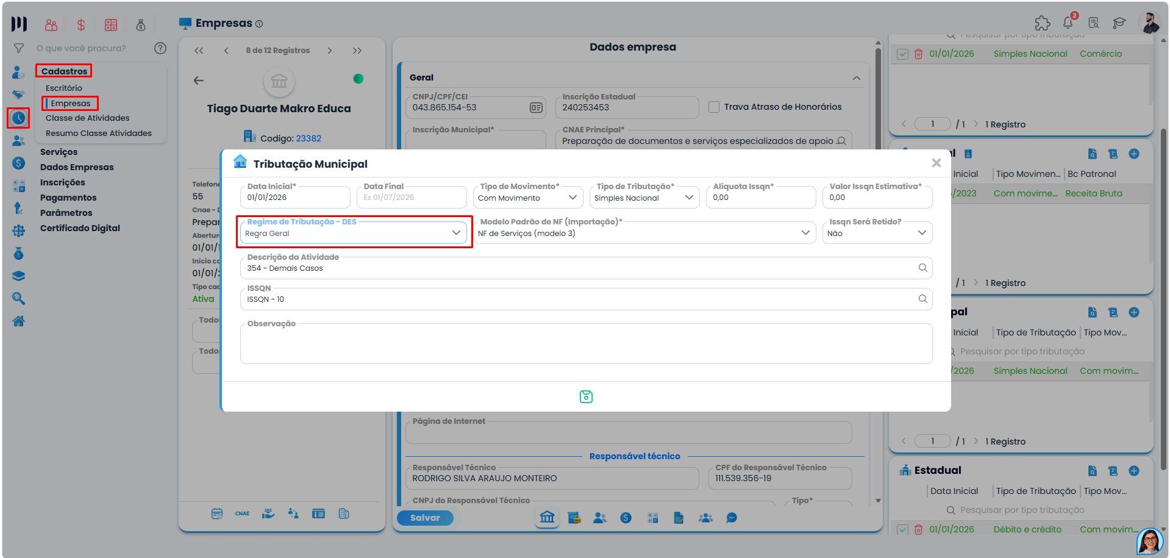Click the Salvar button

pyautogui.click(x=425, y=518)
